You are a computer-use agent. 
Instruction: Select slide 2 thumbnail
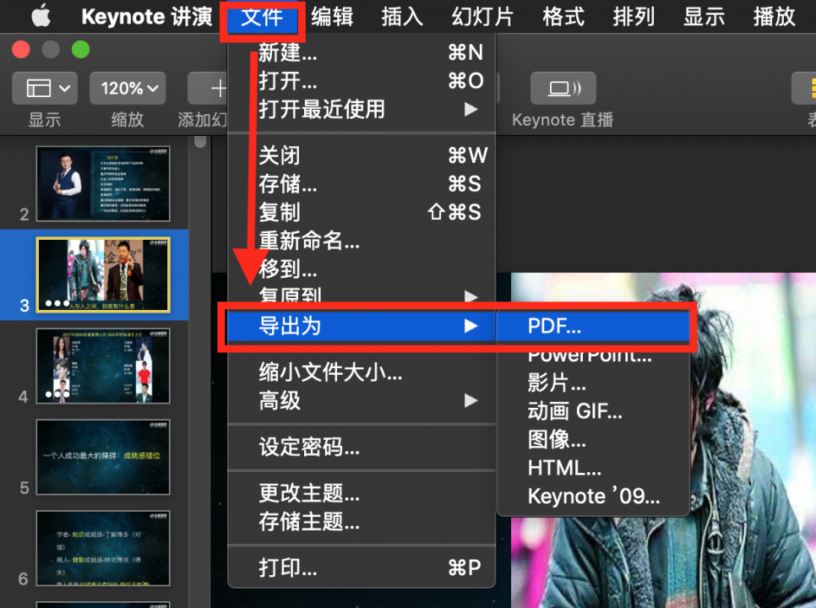pos(103,183)
